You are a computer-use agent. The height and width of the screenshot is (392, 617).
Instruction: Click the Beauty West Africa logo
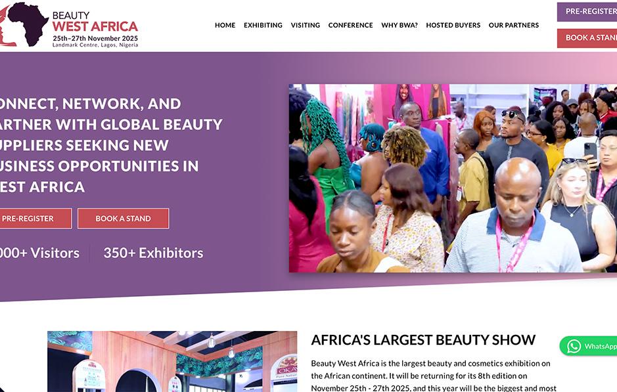[69, 24]
